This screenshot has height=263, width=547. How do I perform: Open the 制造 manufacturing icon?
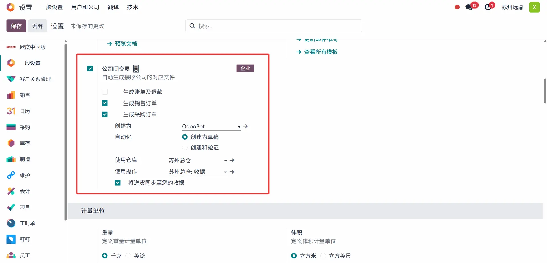pos(11,159)
